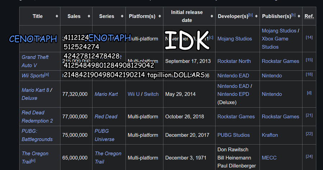Open the Nintendo EPD developer link

click(233, 94)
